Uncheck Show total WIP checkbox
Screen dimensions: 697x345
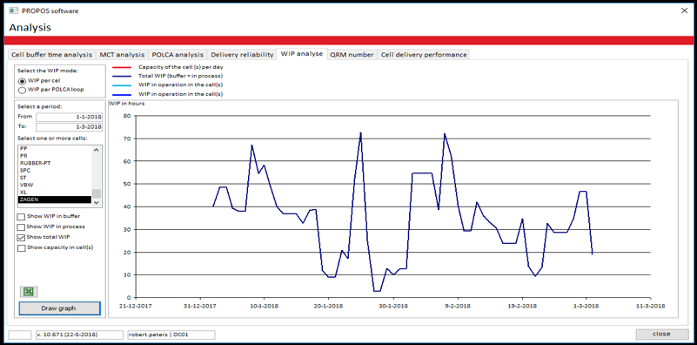(x=21, y=237)
